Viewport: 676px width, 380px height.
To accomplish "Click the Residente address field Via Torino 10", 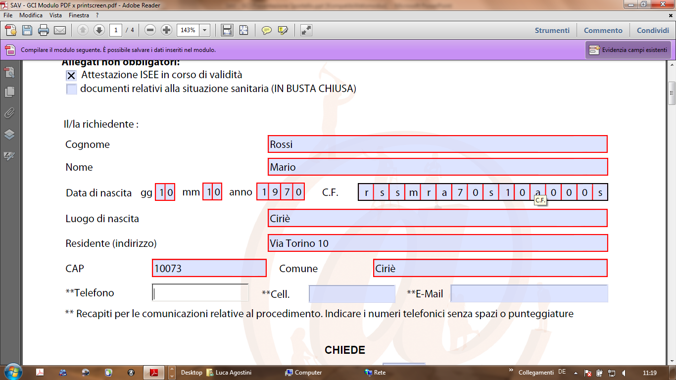I will pos(437,243).
